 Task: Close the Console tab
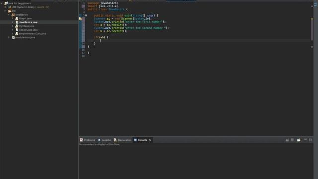150,140
